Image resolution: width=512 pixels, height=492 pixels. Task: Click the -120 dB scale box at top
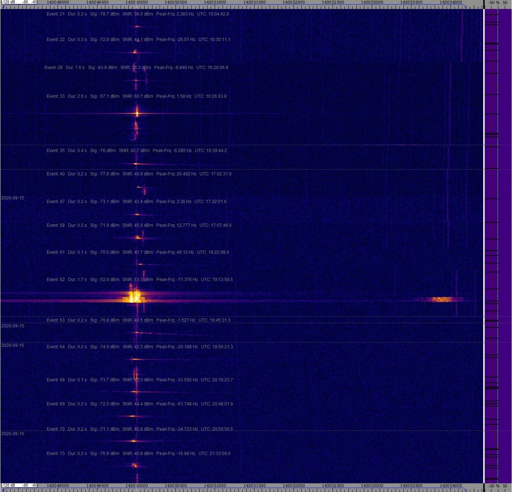click(x=20, y=2)
